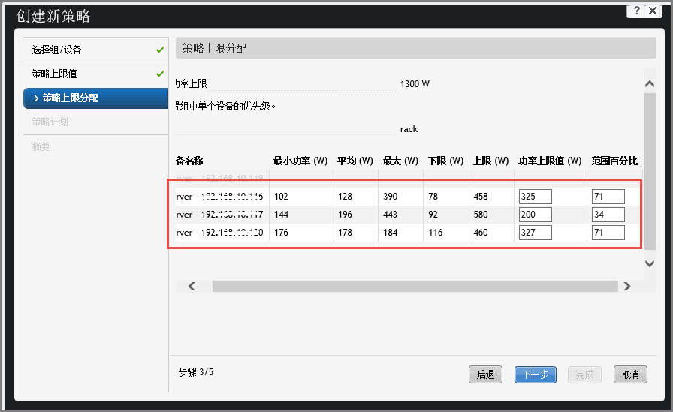The height and width of the screenshot is (412, 673).
Task: Click the 范围百分比 column header
Action: (614, 161)
